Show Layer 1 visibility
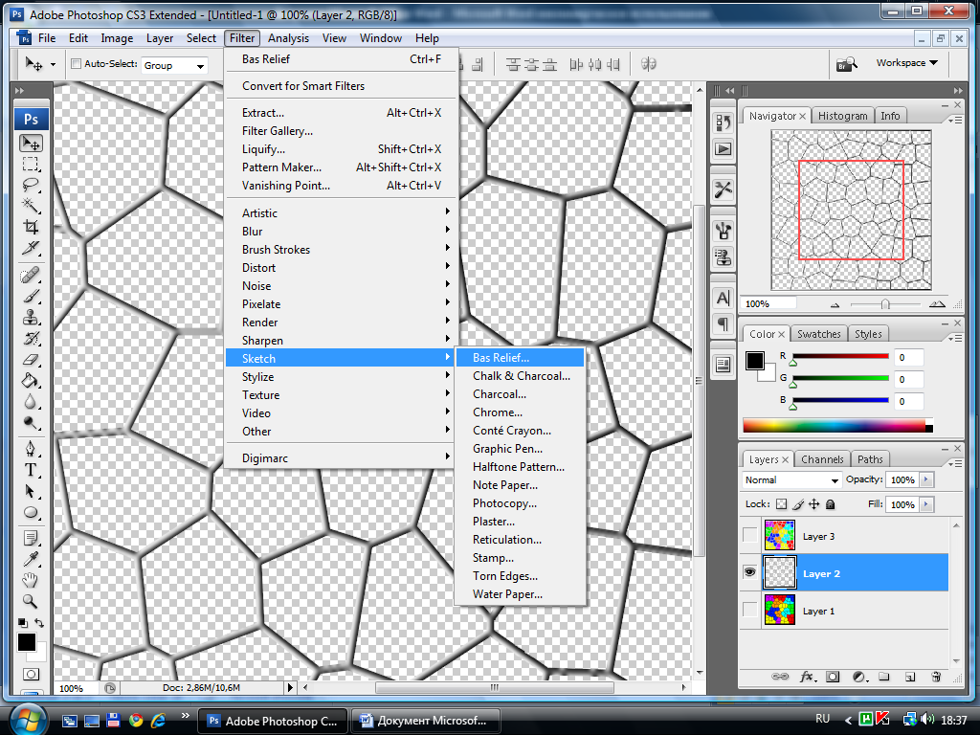 [x=749, y=610]
